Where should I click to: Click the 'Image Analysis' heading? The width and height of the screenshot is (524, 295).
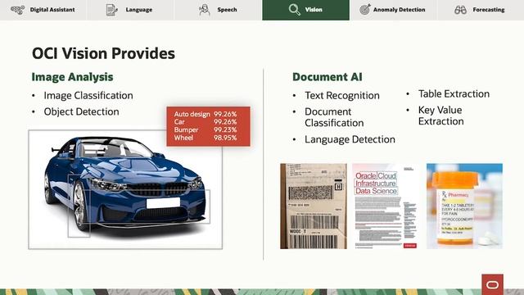pos(73,77)
